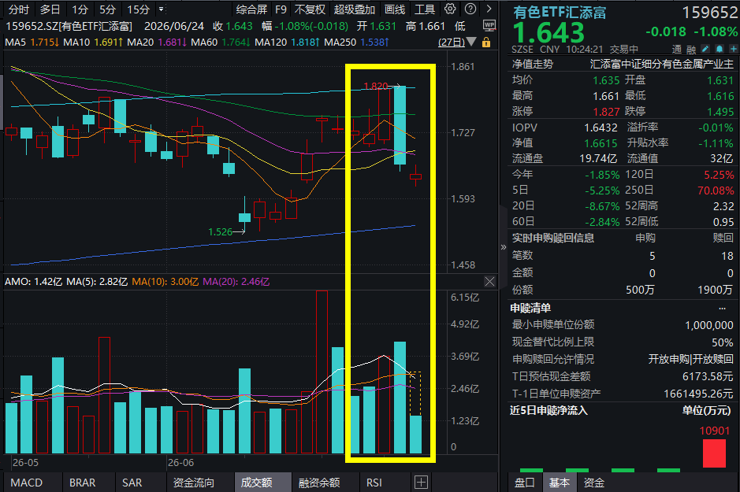
Task: Select the RSI indicator tab
Action: (x=374, y=483)
